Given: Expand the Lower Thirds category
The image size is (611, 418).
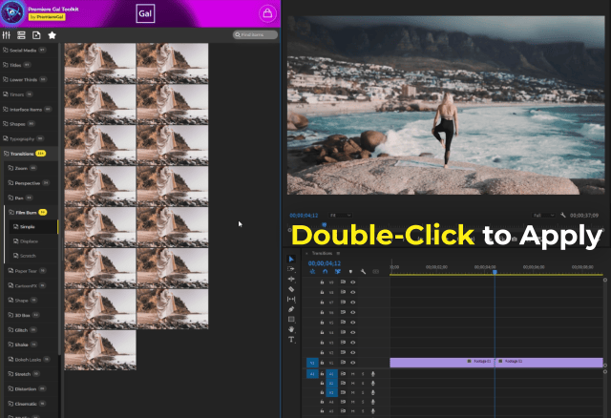Looking at the screenshot, I should click(x=29, y=80).
